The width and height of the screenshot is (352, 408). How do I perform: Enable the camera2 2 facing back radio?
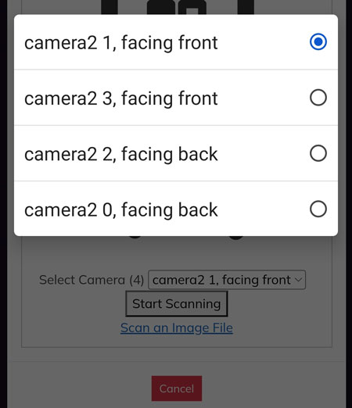pyautogui.click(x=318, y=153)
